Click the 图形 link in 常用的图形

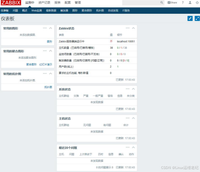point(50,41)
